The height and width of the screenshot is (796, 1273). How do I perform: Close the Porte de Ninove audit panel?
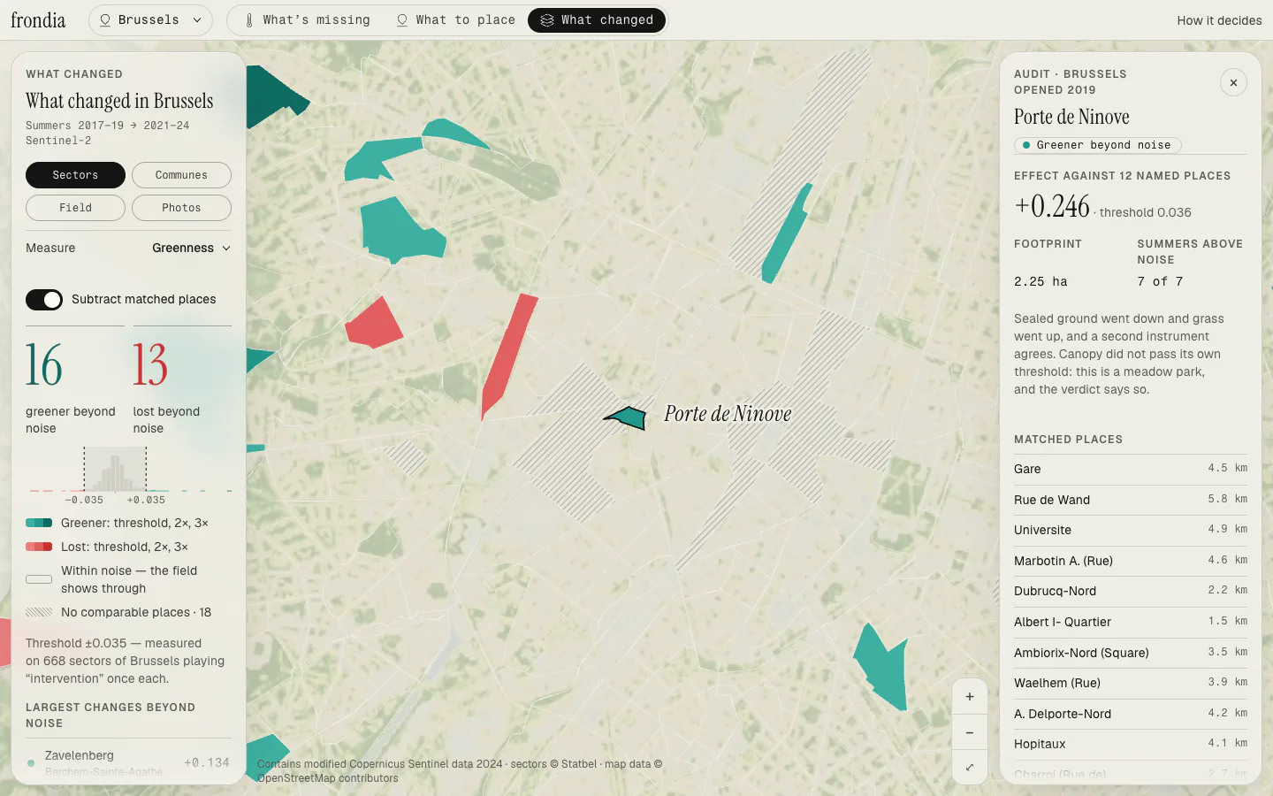tap(1233, 83)
